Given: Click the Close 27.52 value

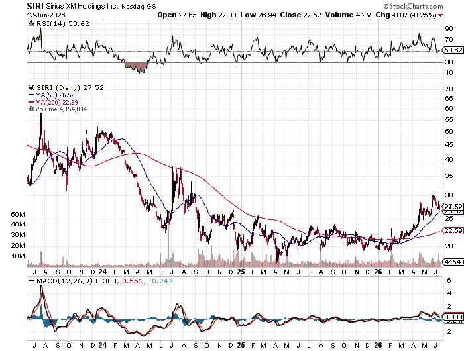Looking at the screenshot, I should [x=301, y=15].
